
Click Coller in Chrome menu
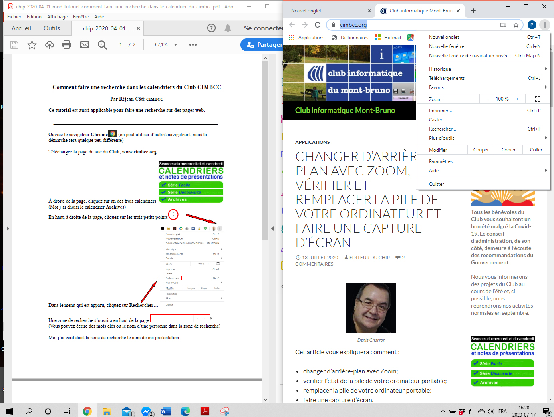click(536, 150)
